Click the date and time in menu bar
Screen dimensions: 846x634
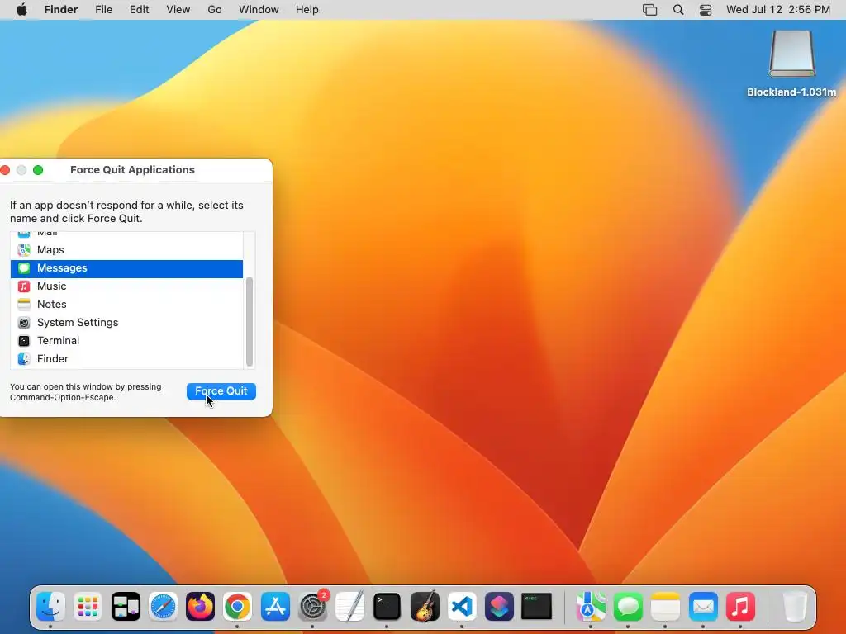(x=778, y=10)
